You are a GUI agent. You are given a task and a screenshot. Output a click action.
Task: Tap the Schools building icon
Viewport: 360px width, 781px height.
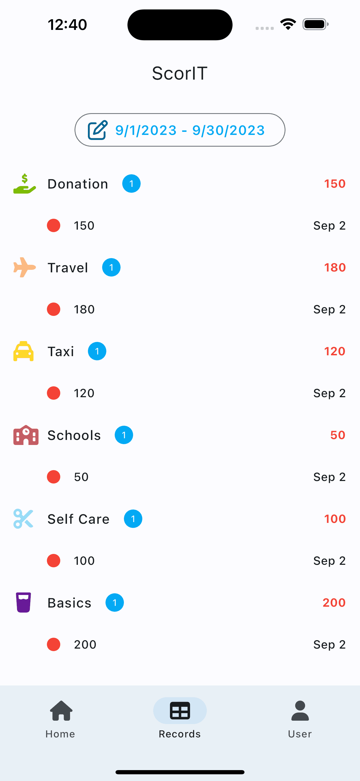pos(26,435)
